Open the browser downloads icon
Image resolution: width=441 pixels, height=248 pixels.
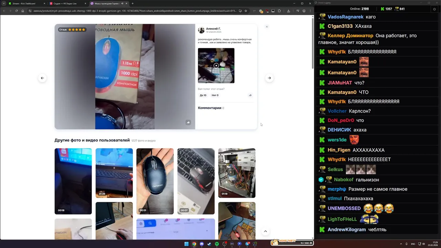tap(288, 11)
